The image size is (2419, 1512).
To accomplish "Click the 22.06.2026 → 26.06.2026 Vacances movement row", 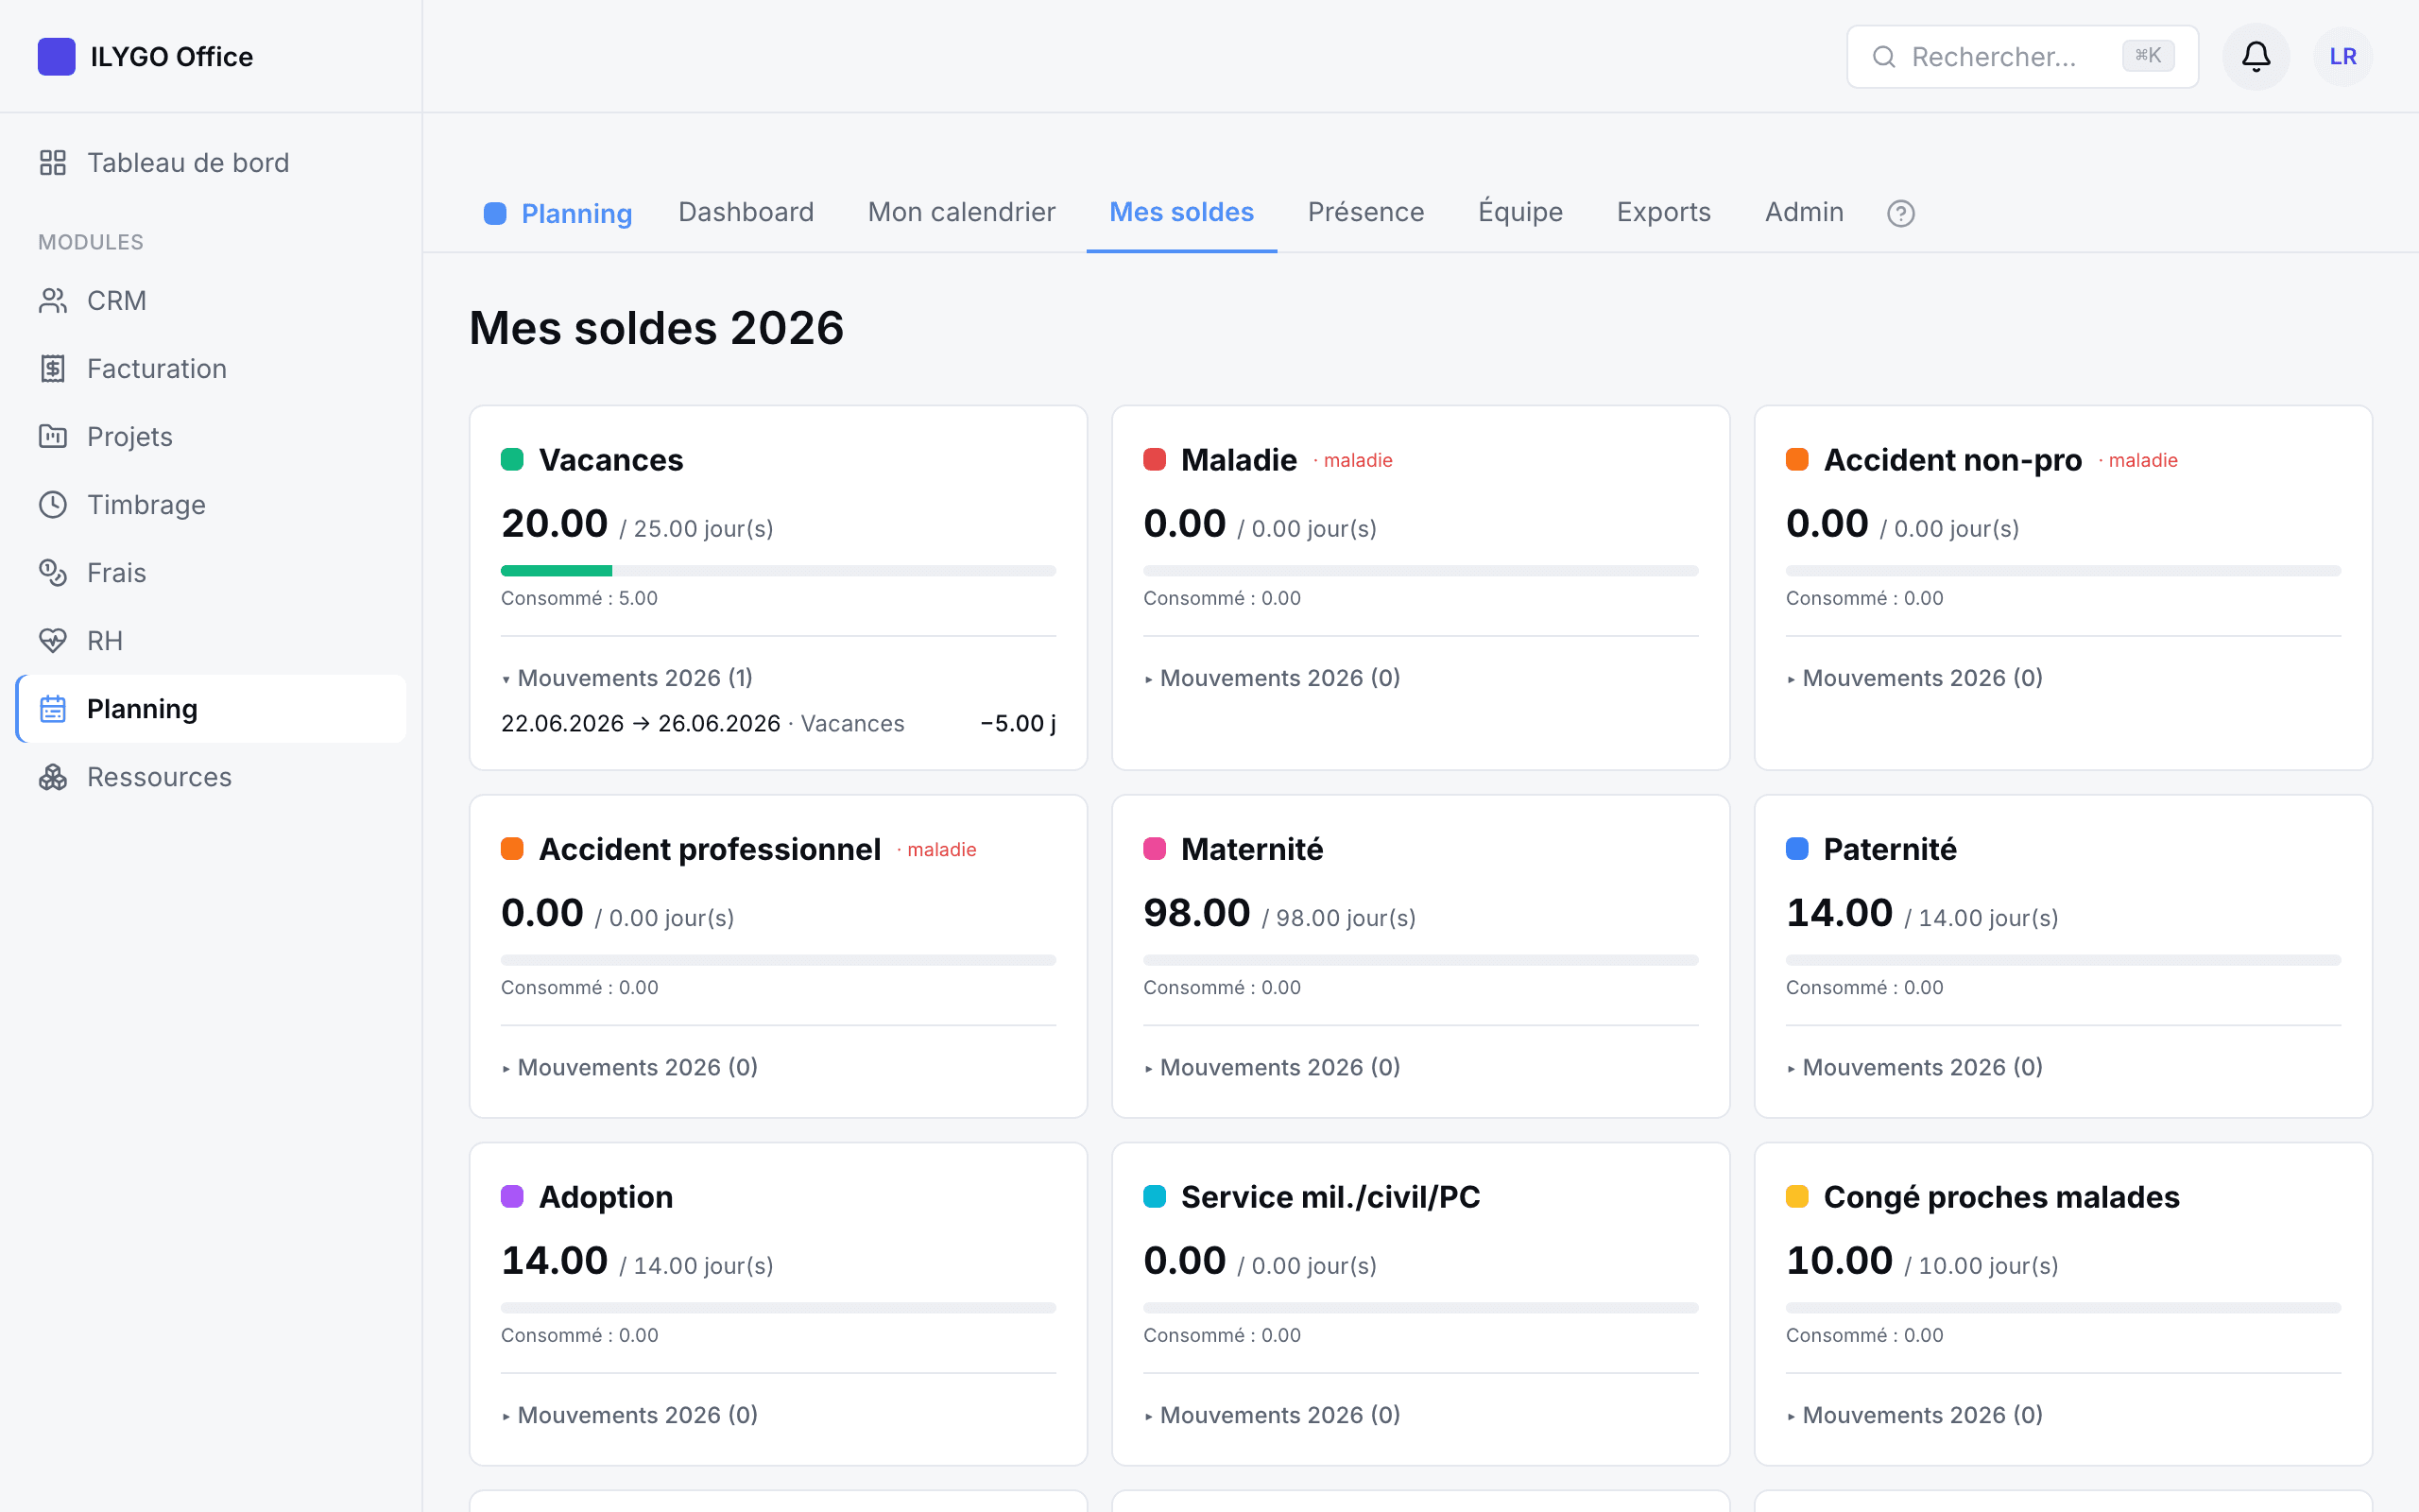I will click(778, 723).
